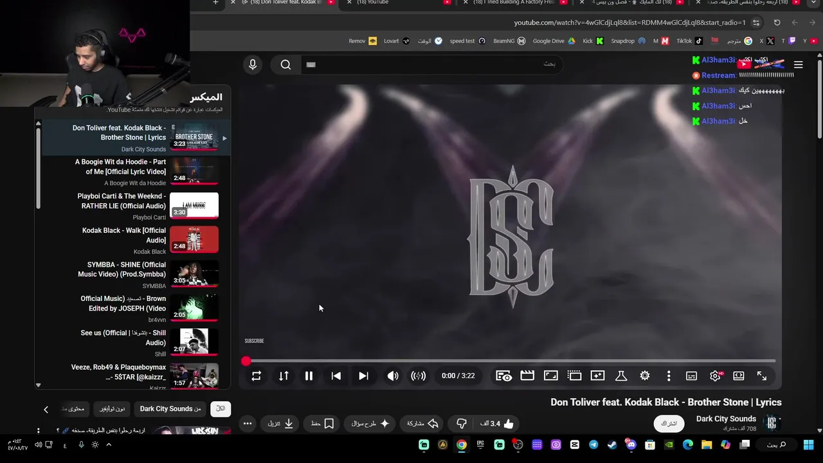Go to the previous video in the mix

336,376
